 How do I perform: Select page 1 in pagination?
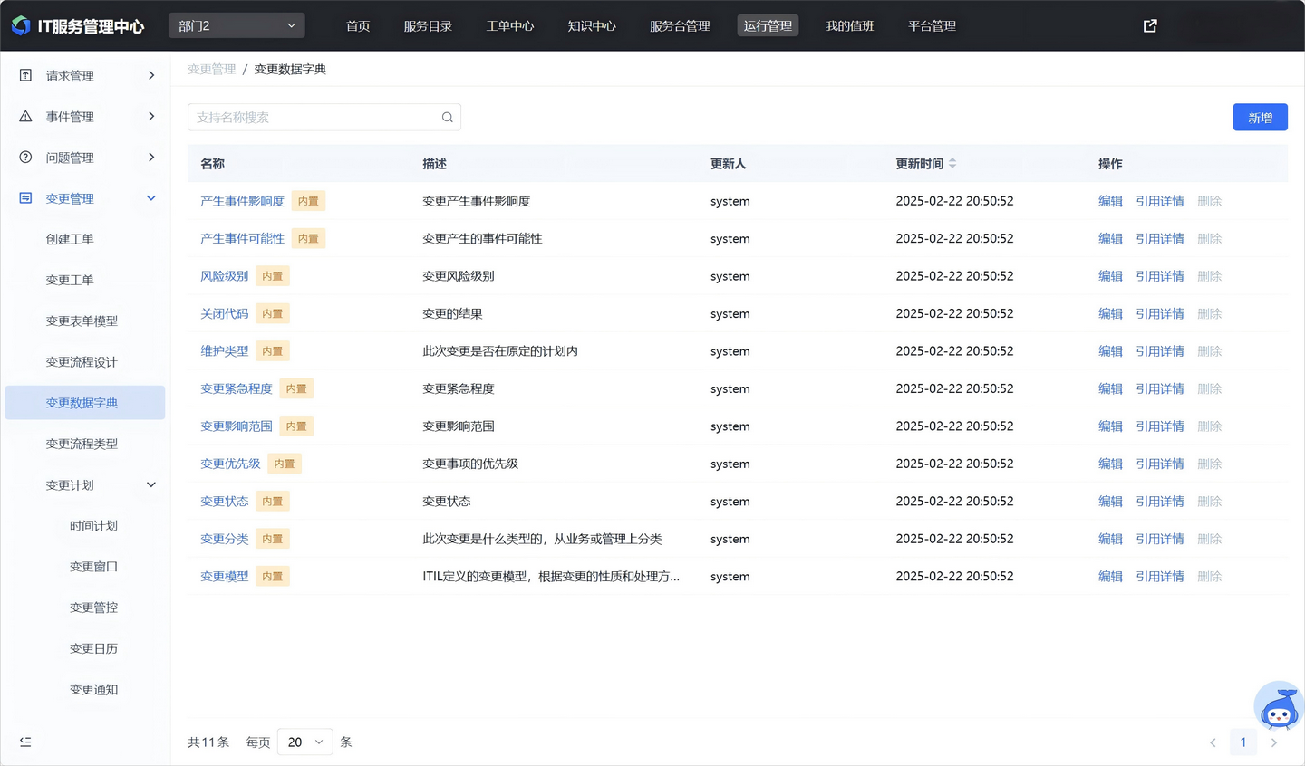[x=1243, y=742]
